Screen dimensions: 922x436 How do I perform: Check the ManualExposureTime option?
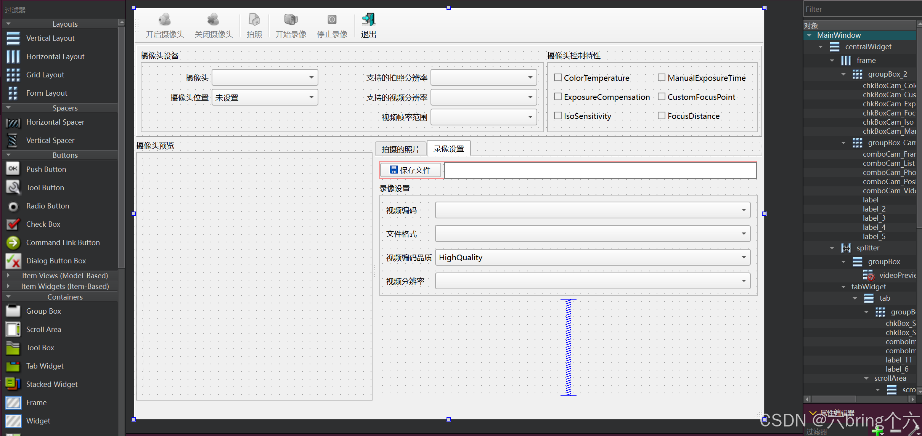(662, 78)
